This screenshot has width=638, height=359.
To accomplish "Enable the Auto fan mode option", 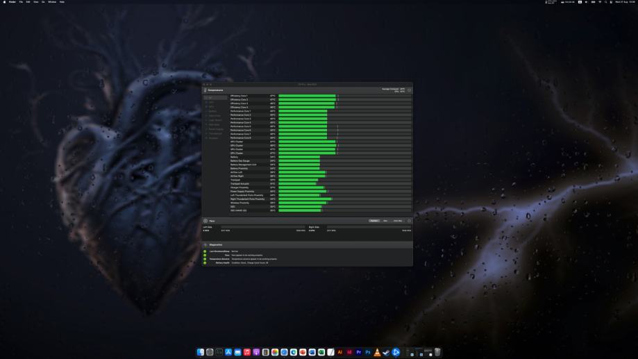I will tap(397, 221).
